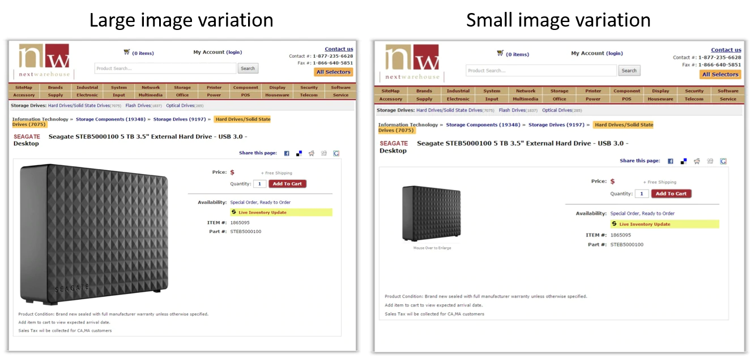Click Search button in small image variation
This screenshot has width=755, height=358.
coord(629,71)
